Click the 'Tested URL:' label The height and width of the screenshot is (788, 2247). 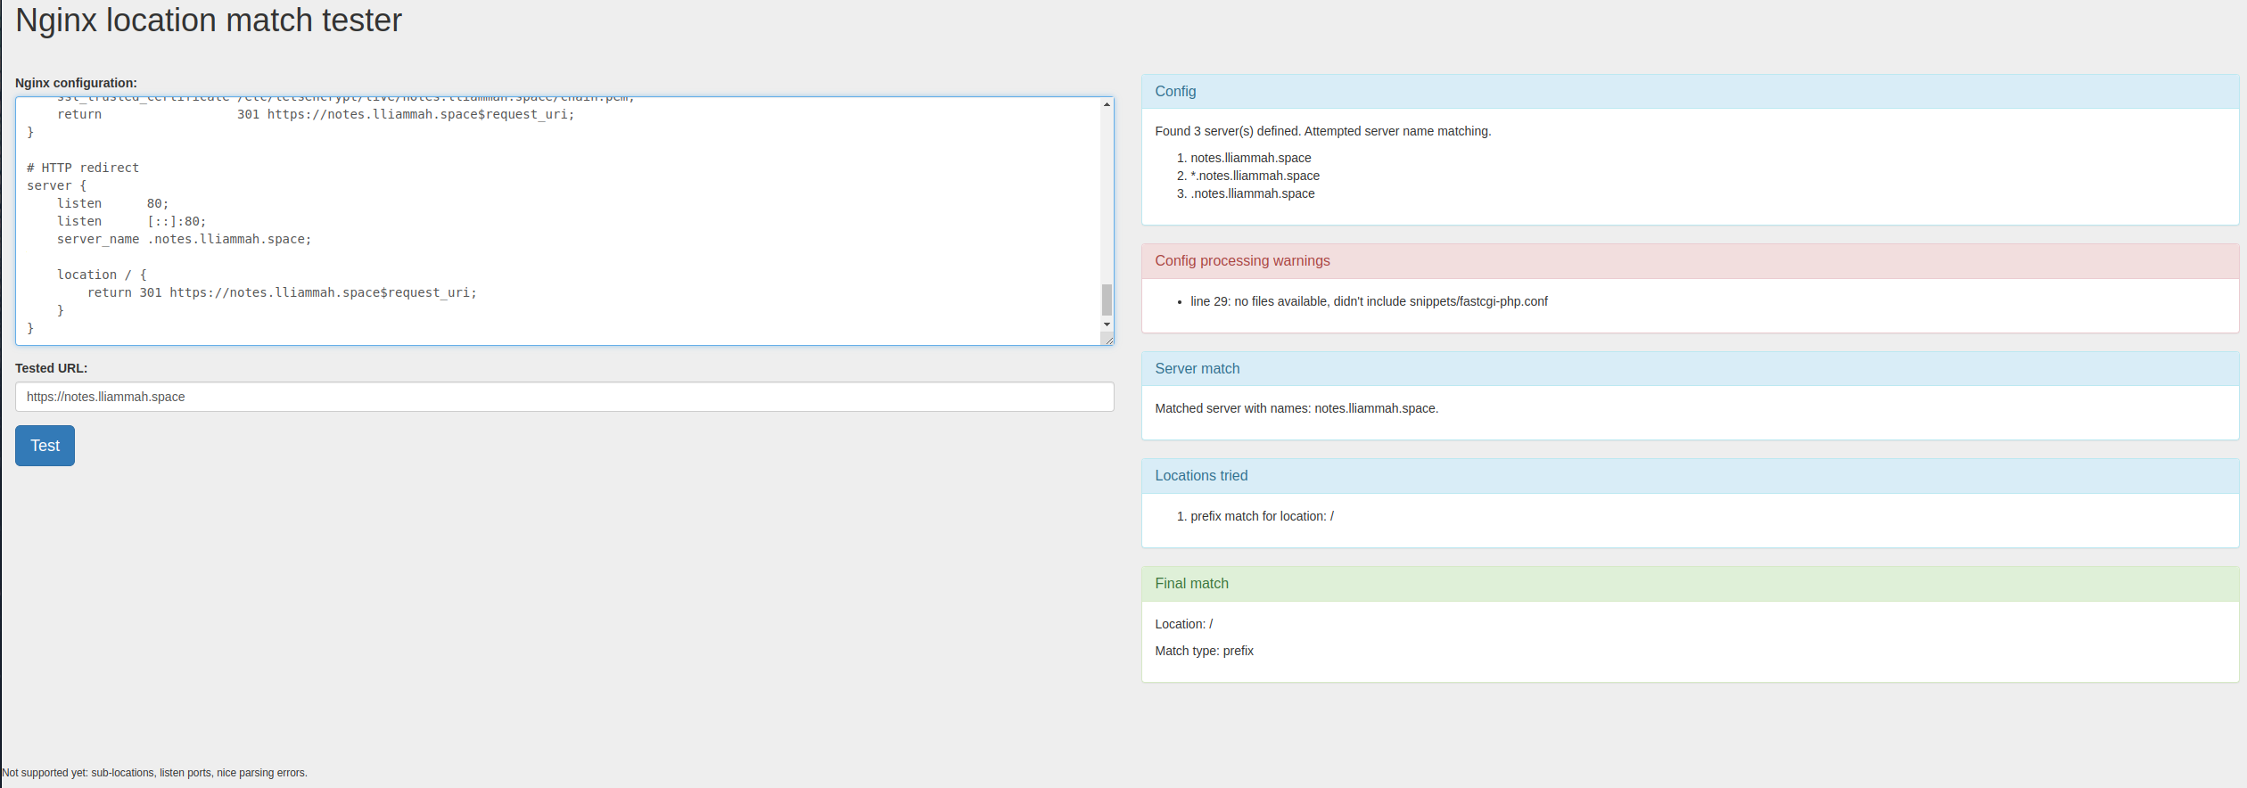click(x=51, y=368)
